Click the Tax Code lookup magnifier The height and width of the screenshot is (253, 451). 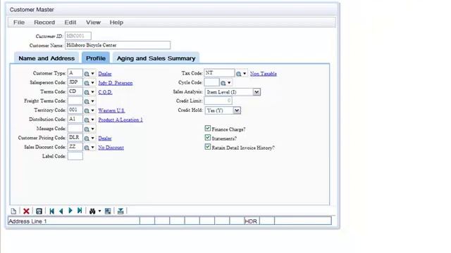tap(238, 74)
